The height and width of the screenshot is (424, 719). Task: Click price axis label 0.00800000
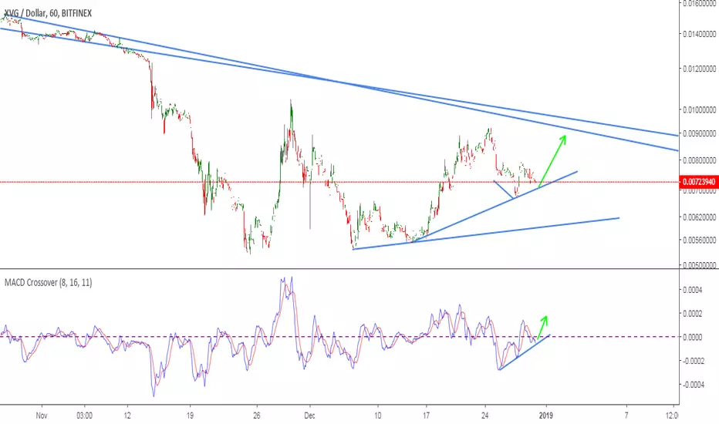click(x=699, y=160)
